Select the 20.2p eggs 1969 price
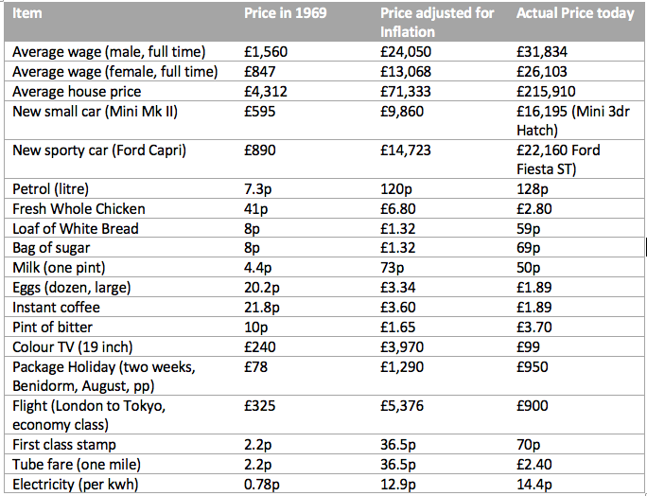647x496 pixels. (x=262, y=288)
